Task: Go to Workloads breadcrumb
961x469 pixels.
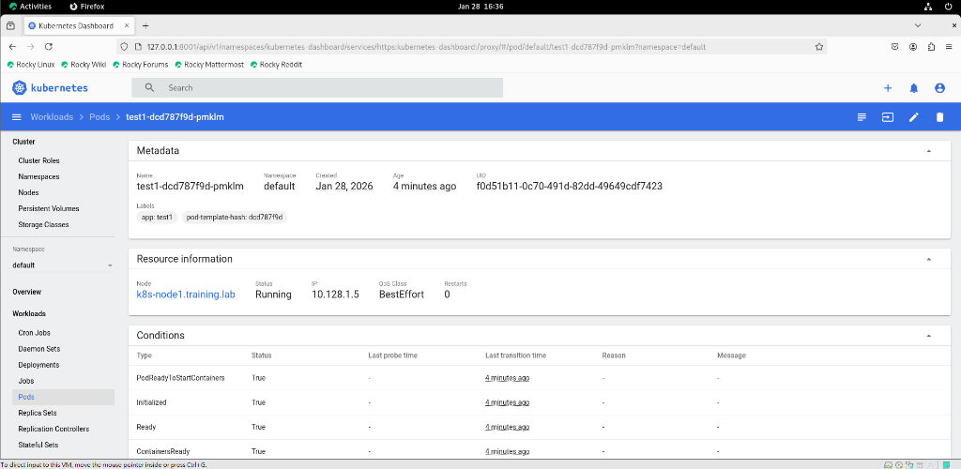Action: pyautogui.click(x=52, y=117)
